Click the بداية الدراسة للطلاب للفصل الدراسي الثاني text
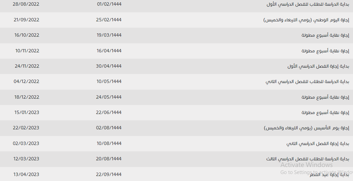Viewport: 353px width, 181px height. click(x=307, y=81)
